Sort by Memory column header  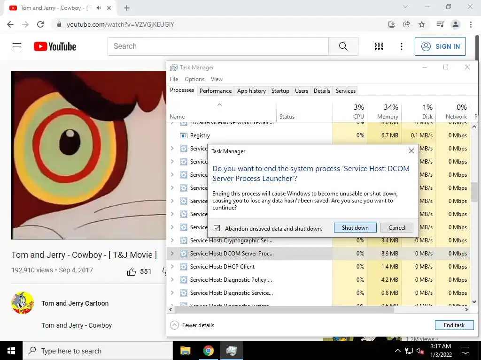(x=384, y=112)
